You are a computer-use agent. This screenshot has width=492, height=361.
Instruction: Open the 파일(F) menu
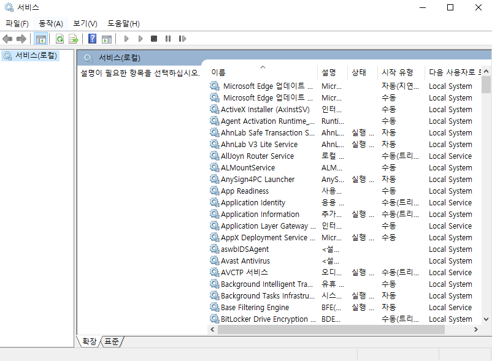pyautogui.click(x=17, y=23)
